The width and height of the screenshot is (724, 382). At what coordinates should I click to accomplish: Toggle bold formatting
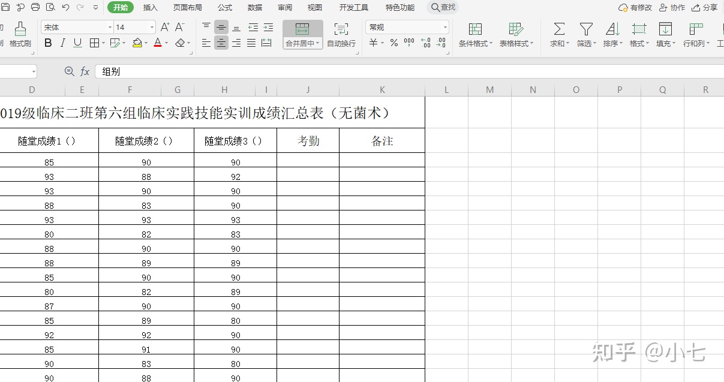click(x=48, y=43)
